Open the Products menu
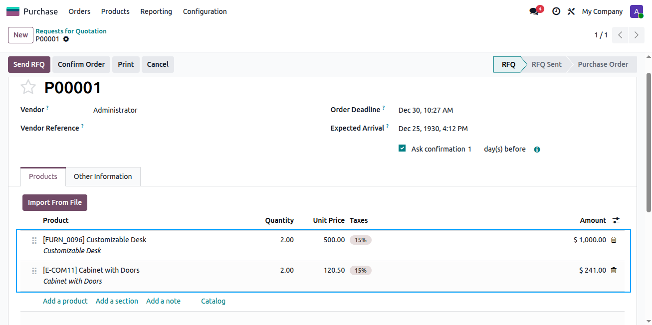The height and width of the screenshot is (325, 652). 115,11
